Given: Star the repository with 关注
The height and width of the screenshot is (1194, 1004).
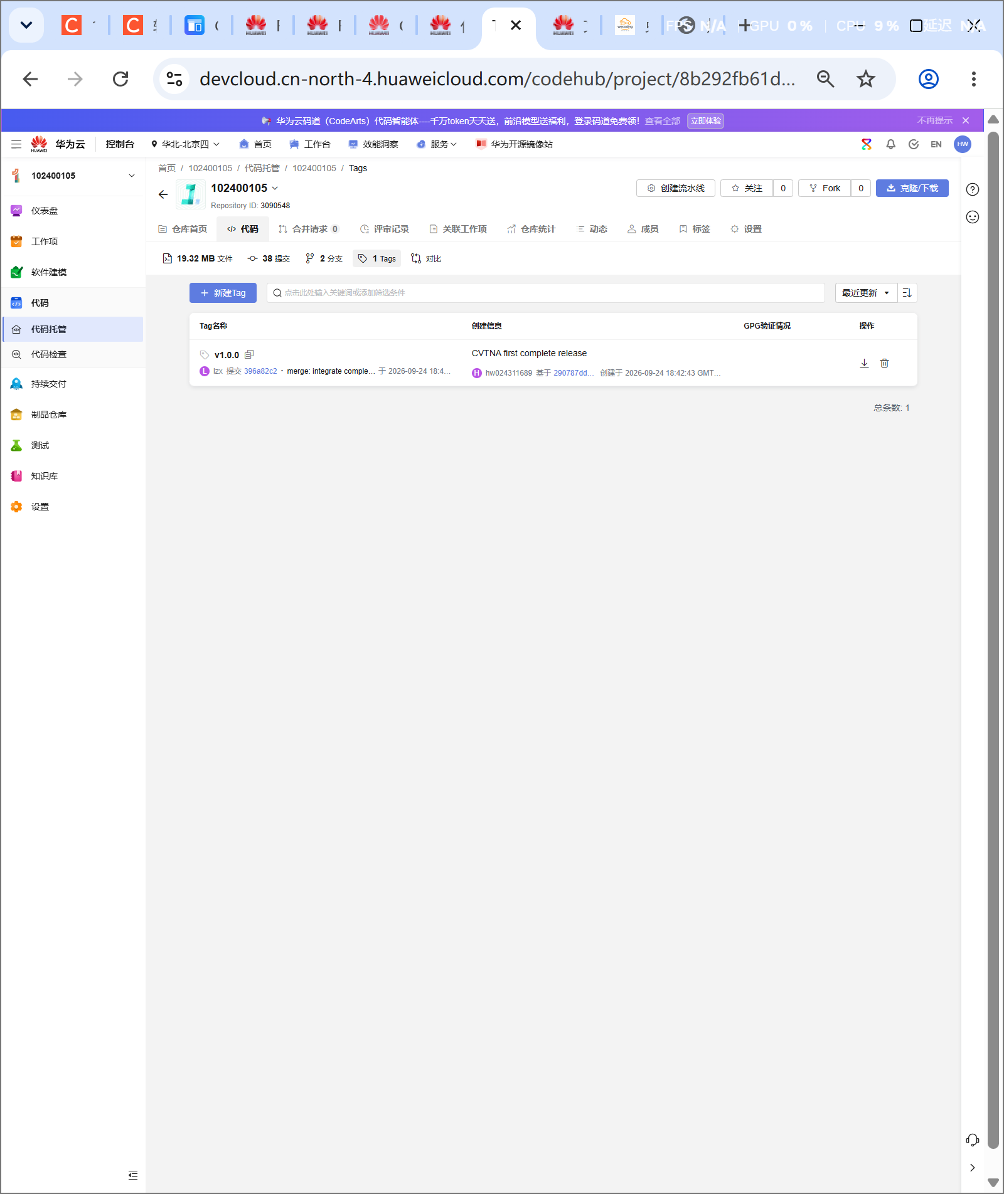Looking at the screenshot, I should (747, 188).
